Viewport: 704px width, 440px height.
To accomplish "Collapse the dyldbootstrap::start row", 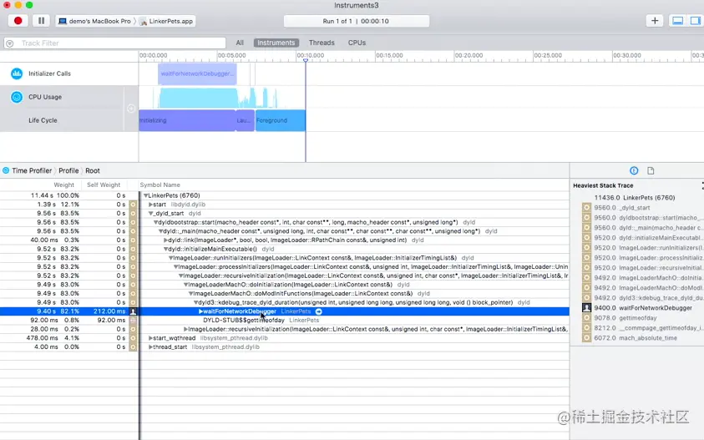I will pos(156,222).
